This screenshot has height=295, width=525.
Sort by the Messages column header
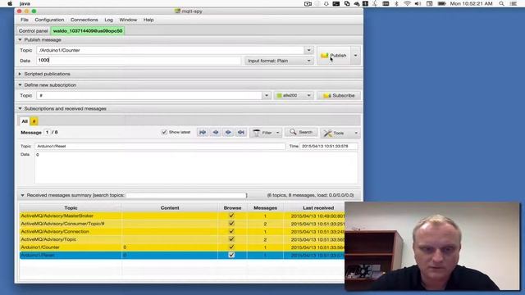click(x=265, y=207)
